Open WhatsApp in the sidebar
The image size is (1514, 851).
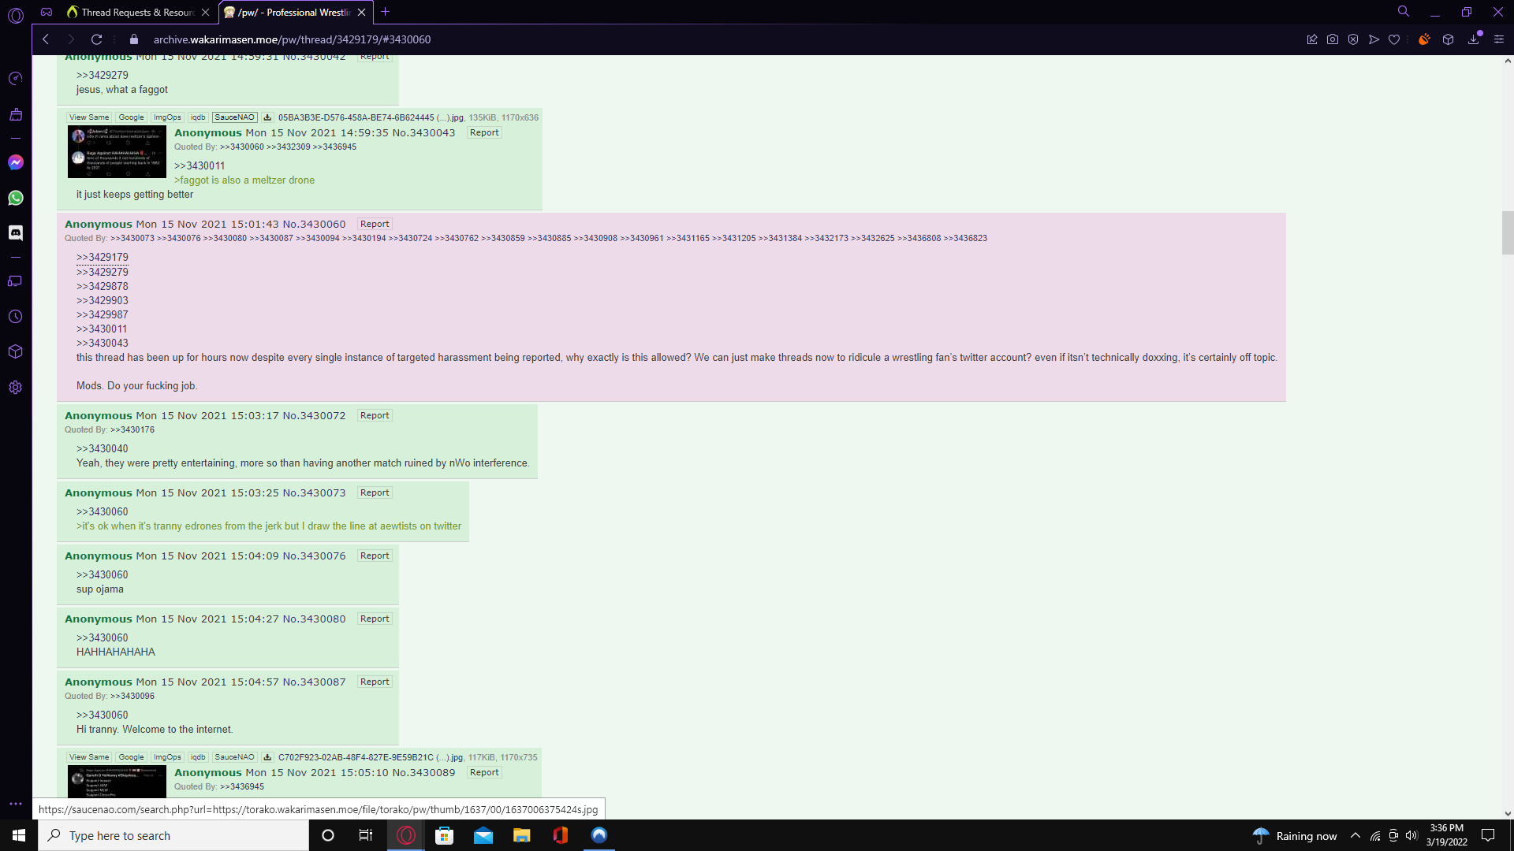[15, 198]
